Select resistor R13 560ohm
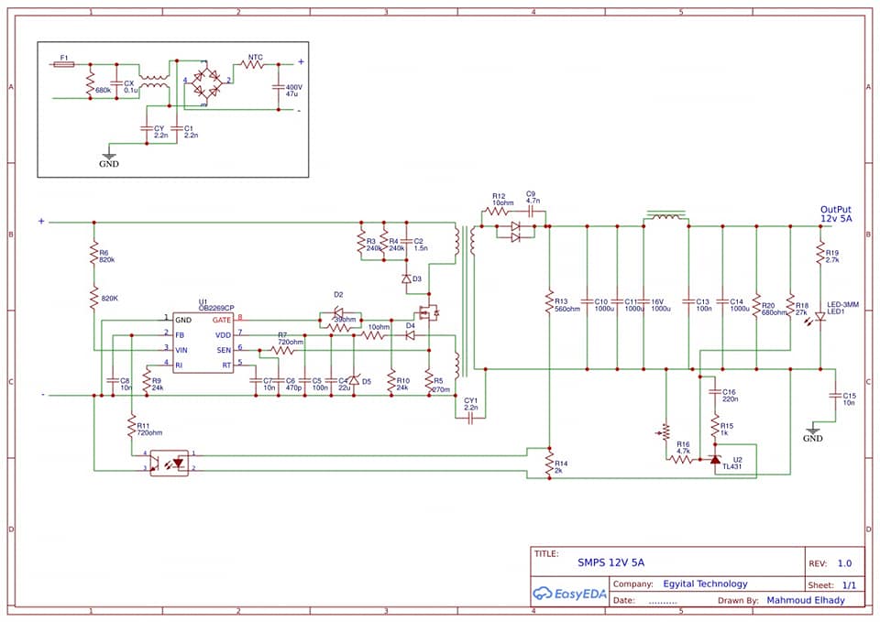The height and width of the screenshot is (622, 880). pyautogui.click(x=549, y=303)
